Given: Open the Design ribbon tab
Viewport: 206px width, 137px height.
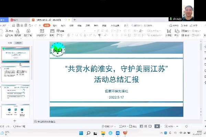Looking at the screenshot, I should 63,25.
